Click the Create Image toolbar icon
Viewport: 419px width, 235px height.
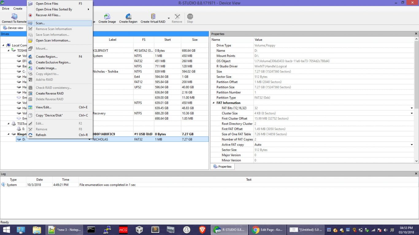[x=107, y=17]
